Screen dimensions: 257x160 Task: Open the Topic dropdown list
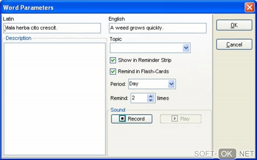click(x=186, y=48)
